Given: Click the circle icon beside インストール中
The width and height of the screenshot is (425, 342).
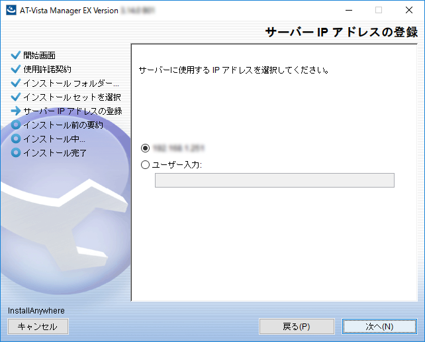Looking at the screenshot, I should pos(16,139).
